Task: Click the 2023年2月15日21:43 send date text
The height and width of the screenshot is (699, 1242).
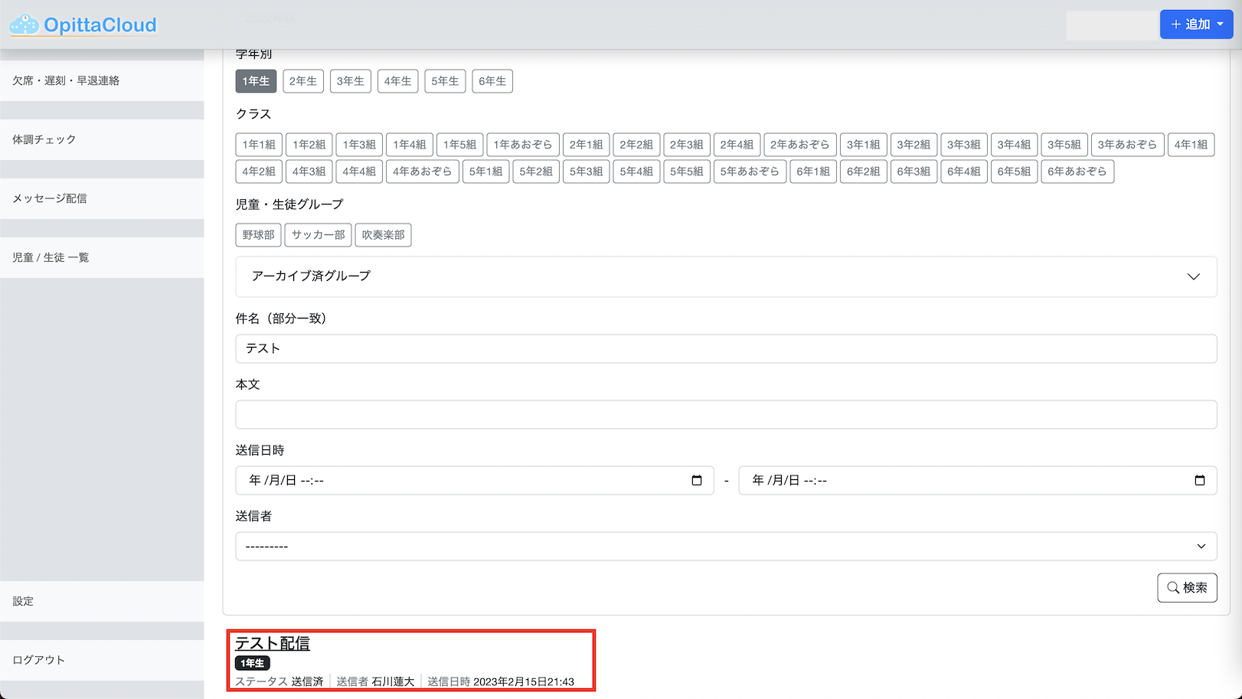Action: coord(524,681)
